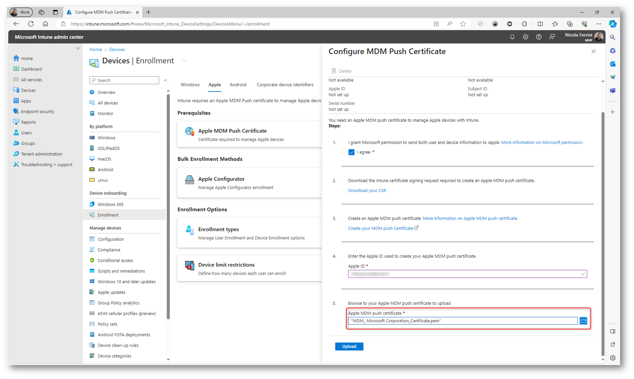Click the browser refresh icon
The width and height of the screenshot is (634, 379).
pos(31,24)
